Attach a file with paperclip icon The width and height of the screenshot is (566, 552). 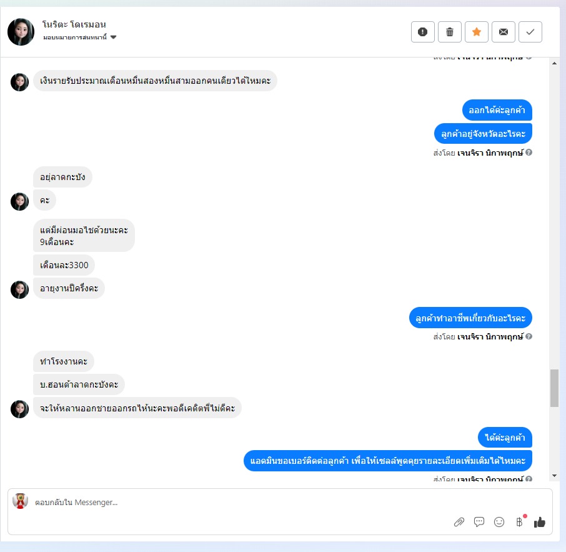(x=459, y=522)
